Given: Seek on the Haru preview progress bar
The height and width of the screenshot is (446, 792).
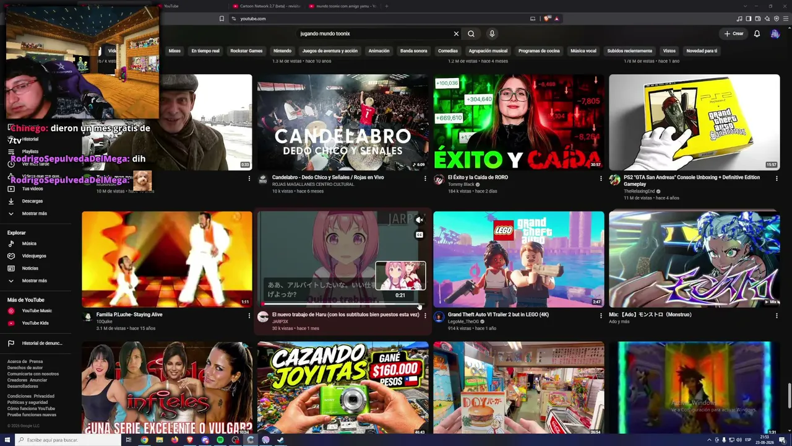Looking at the screenshot, I should [343, 304].
